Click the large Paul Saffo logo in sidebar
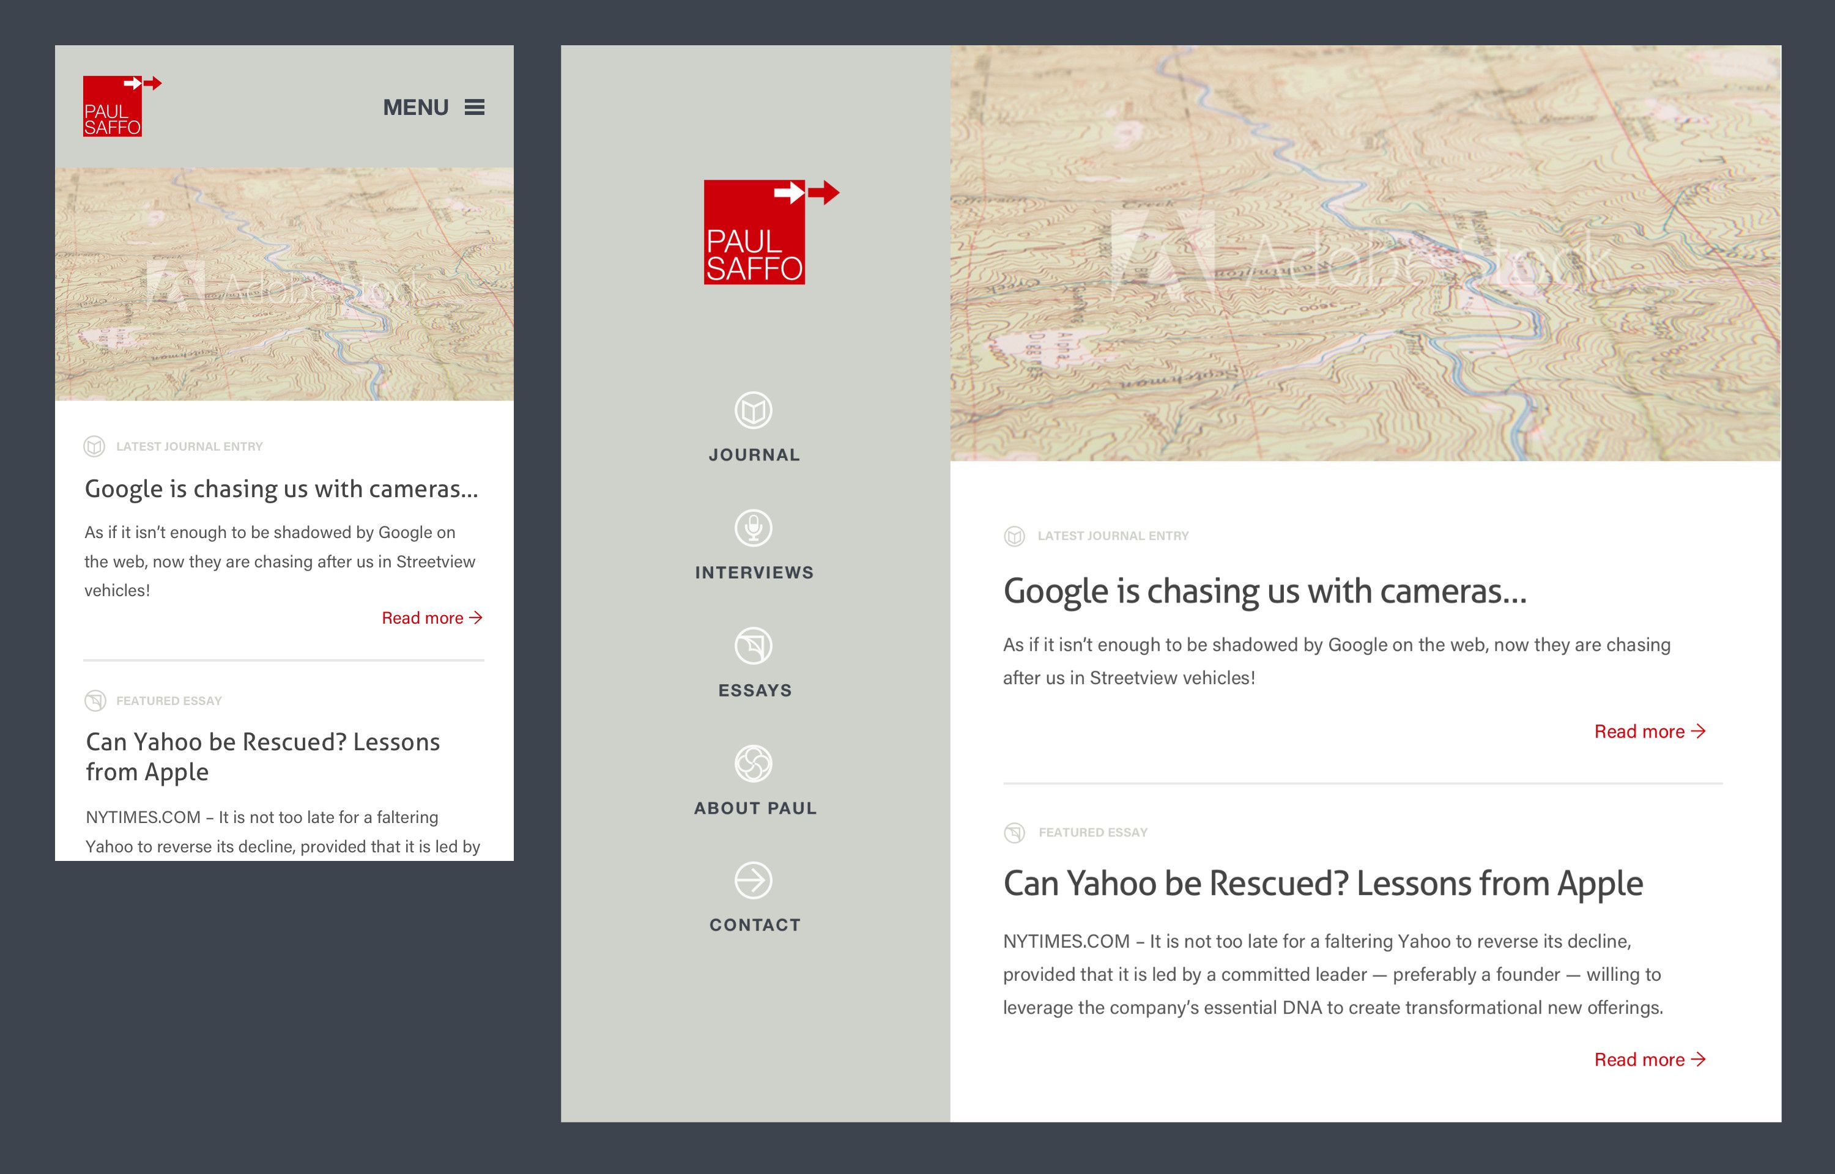 [x=755, y=234]
